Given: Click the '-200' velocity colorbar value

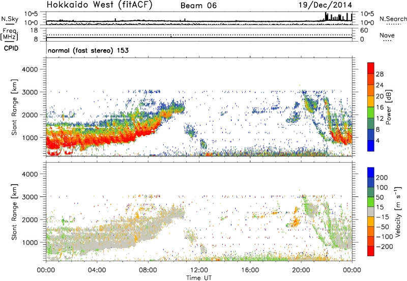Looking at the screenshot, I should tap(384, 247).
